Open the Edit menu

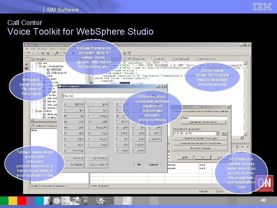point(33,49)
